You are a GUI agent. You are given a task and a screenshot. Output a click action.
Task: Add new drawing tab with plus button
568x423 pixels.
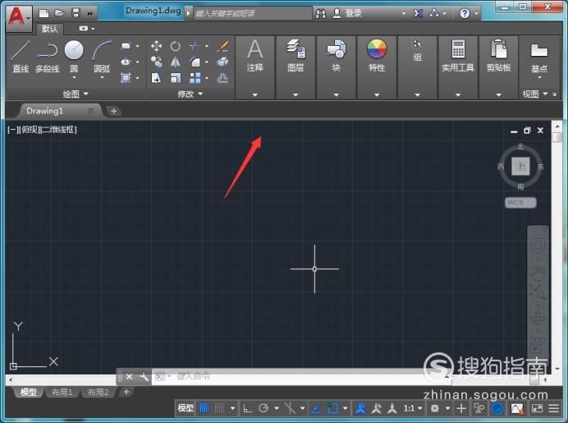(114, 111)
